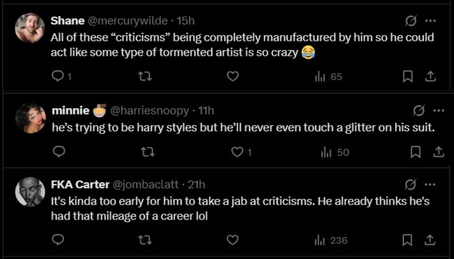
Task: Click FKA Carter's profile avatar
Action: (x=30, y=192)
